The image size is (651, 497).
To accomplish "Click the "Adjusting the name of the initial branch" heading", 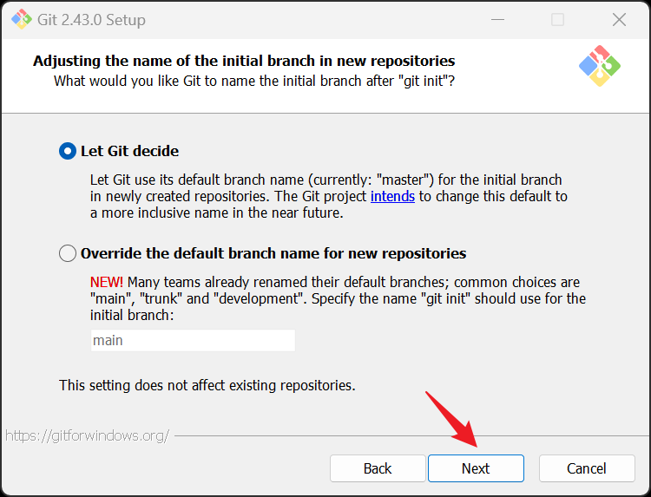I will tap(244, 61).
